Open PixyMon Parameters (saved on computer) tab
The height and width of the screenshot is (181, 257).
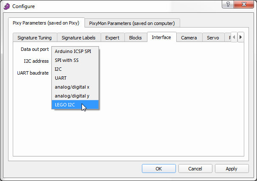coord(133,23)
